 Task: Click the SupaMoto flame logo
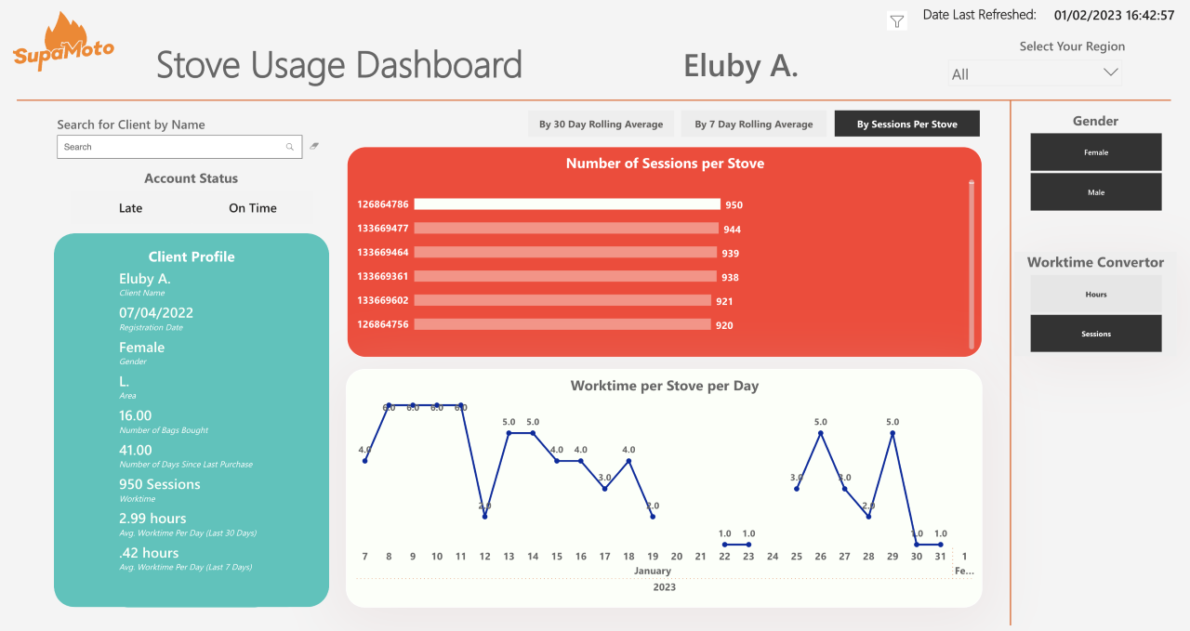point(62,41)
